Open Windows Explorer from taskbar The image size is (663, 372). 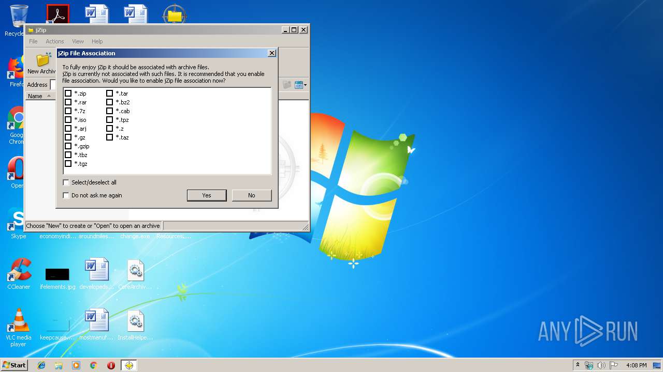[59, 365]
